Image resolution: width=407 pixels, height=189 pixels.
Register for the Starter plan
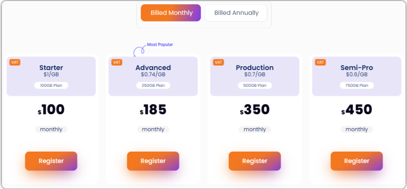pyautogui.click(x=51, y=161)
